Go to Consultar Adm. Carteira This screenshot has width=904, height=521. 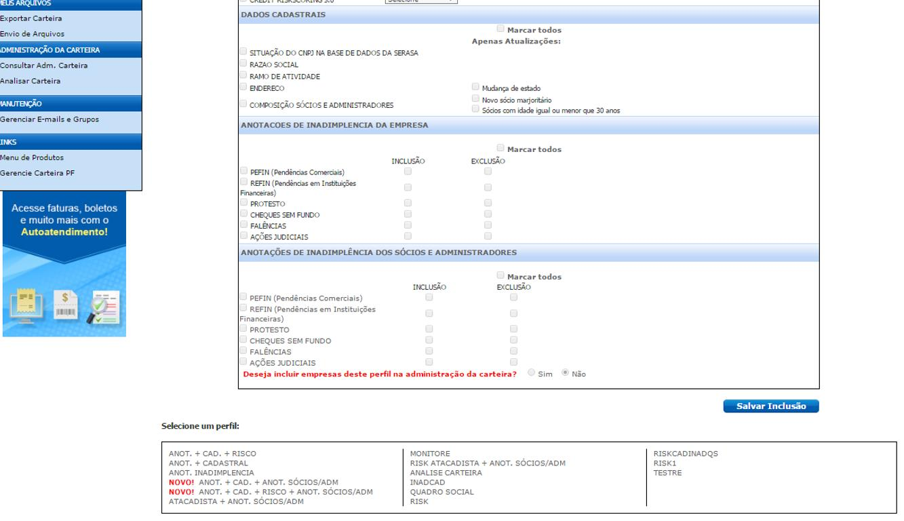(x=44, y=66)
